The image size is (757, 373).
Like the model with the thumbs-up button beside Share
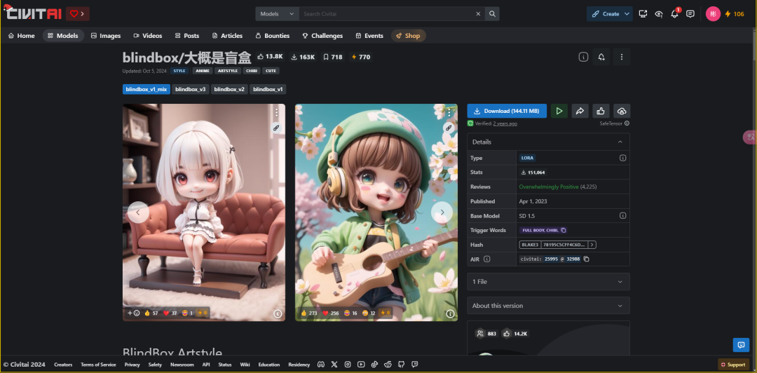600,111
